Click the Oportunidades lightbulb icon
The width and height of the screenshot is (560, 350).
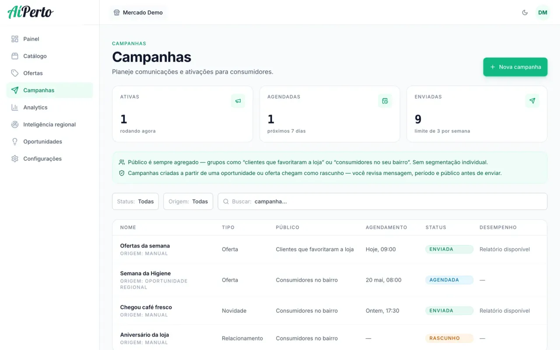15,141
